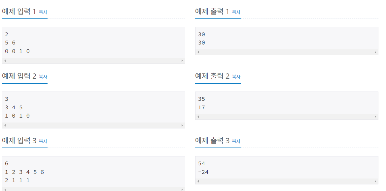
Task: Copy example output 1 with 복사 link
Action: [x=236, y=12]
